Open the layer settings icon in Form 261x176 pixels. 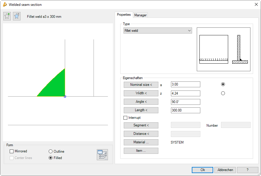pos(102,155)
